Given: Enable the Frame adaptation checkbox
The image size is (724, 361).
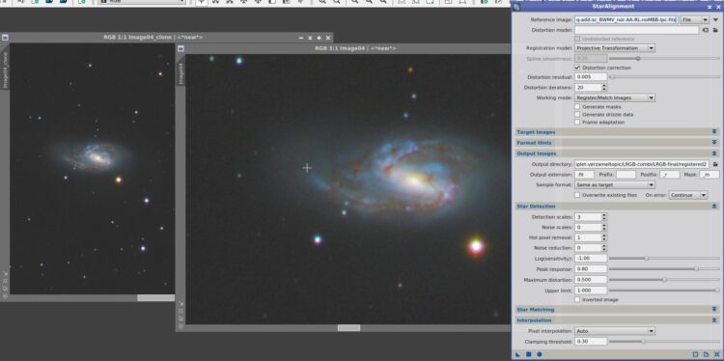Looking at the screenshot, I should pyautogui.click(x=577, y=123).
